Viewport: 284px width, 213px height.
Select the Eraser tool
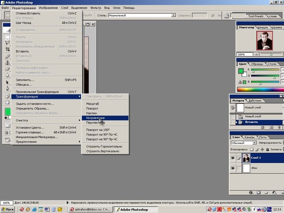coord(8,69)
